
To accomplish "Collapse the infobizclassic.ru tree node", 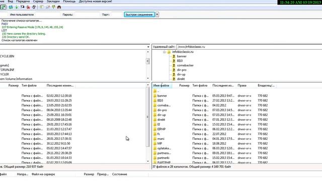I will (x=165, y=52).
